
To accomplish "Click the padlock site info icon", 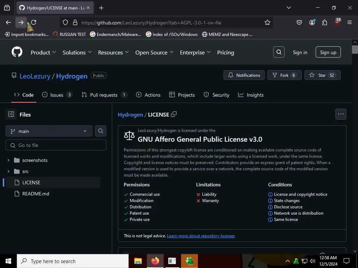I will tap(75, 22).
